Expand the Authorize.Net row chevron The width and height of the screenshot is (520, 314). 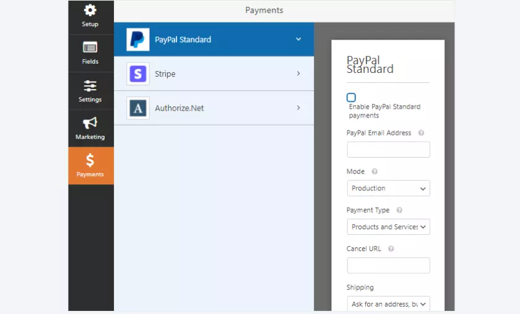click(x=298, y=108)
